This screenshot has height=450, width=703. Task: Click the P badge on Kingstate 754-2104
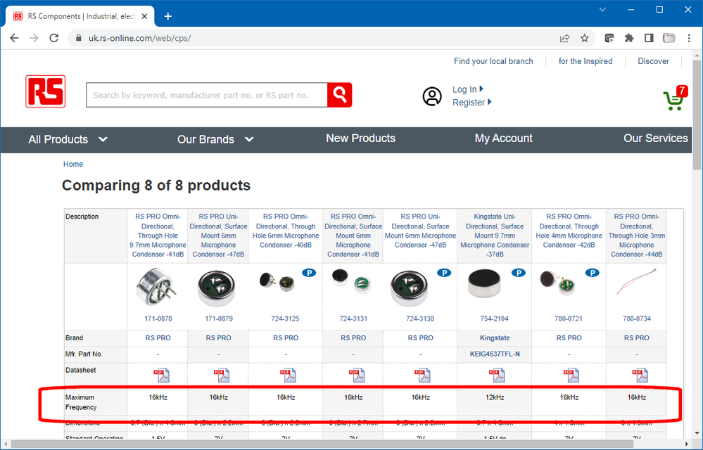(x=519, y=273)
